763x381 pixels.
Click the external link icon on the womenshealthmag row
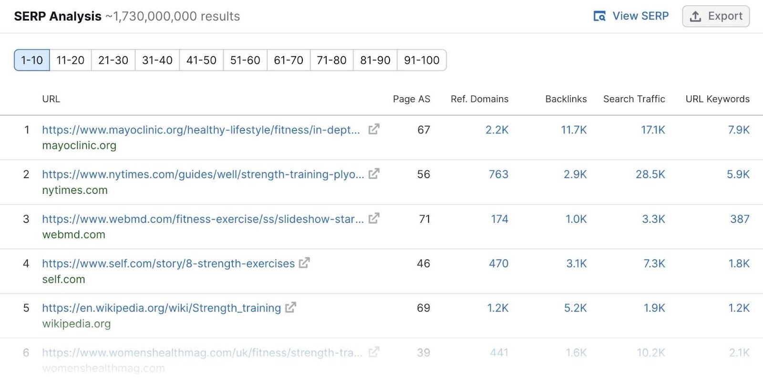pos(374,352)
